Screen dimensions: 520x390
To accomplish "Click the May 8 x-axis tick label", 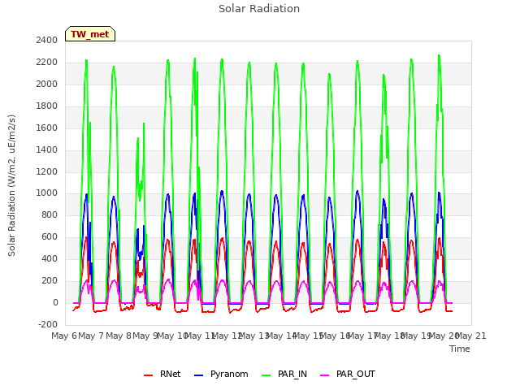I will (x=118, y=336).
